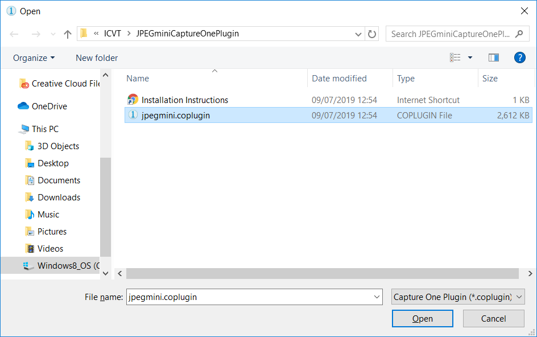Select This PC in navigation pane

(x=45, y=129)
